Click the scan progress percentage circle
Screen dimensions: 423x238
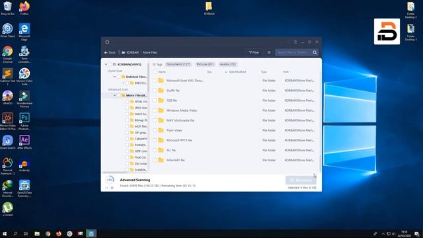(x=110, y=180)
